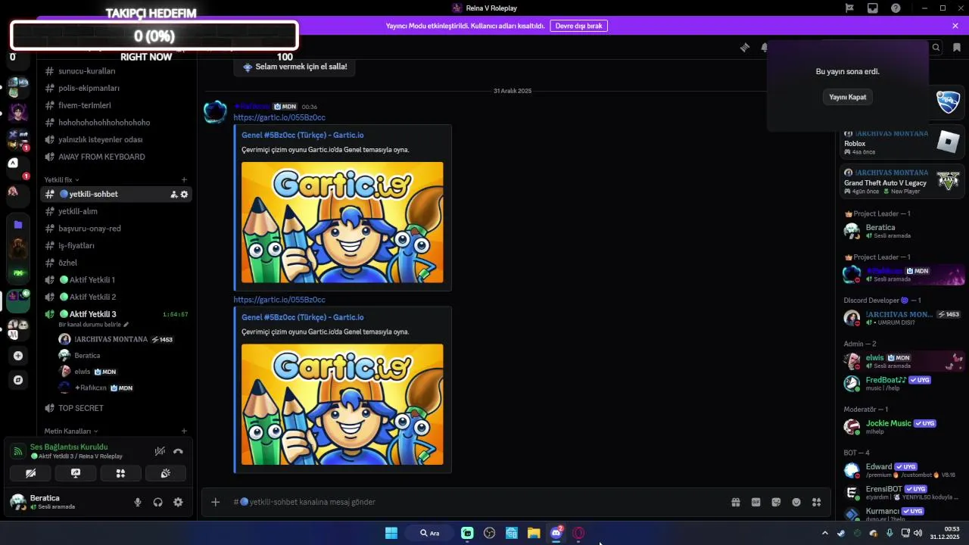Dismiss the streamer mode banner
The image size is (969, 545).
pyautogui.click(x=955, y=26)
